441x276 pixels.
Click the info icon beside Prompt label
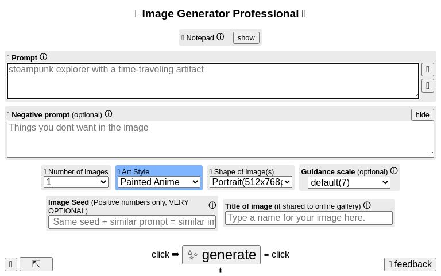click(43, 57)
